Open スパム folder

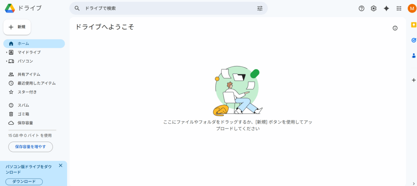click(x=34, y=105)
